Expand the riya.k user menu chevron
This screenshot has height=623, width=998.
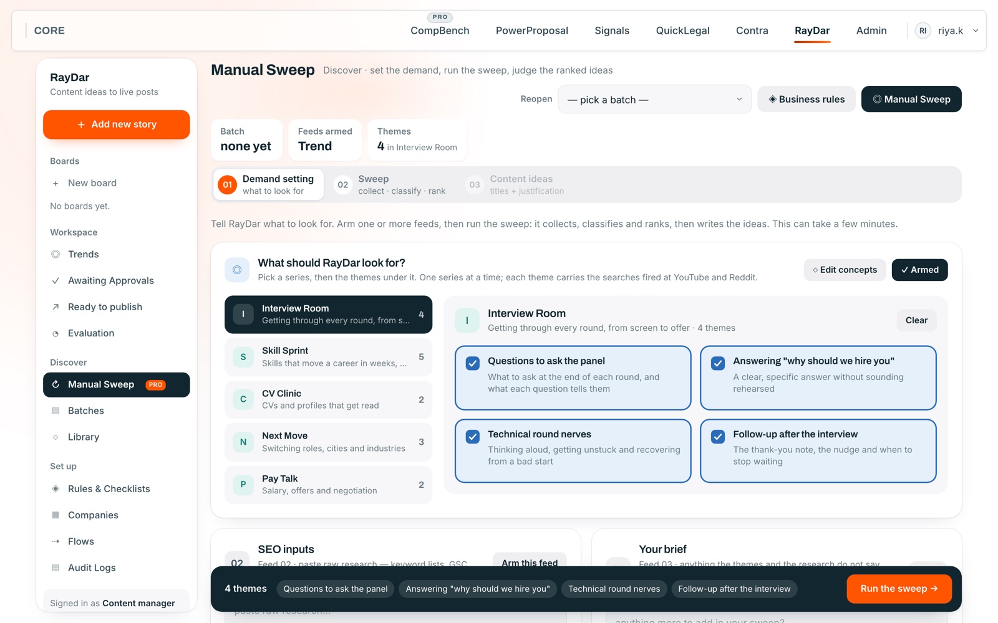point(976,31)
